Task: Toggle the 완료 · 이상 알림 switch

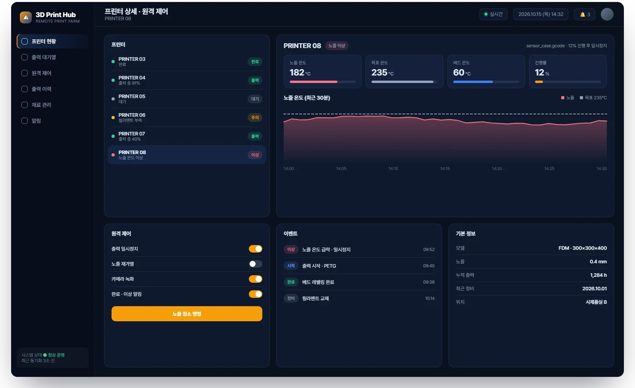Action: [256, 294]
